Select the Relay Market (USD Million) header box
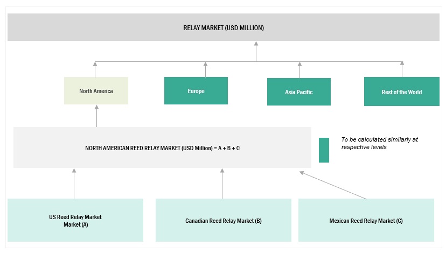 224,27
